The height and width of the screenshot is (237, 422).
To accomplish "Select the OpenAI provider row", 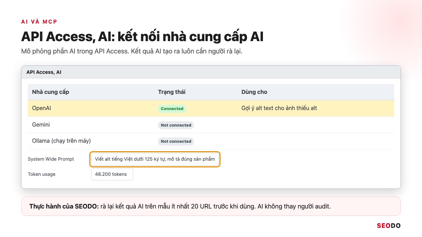I will click(x=211, y=108).
